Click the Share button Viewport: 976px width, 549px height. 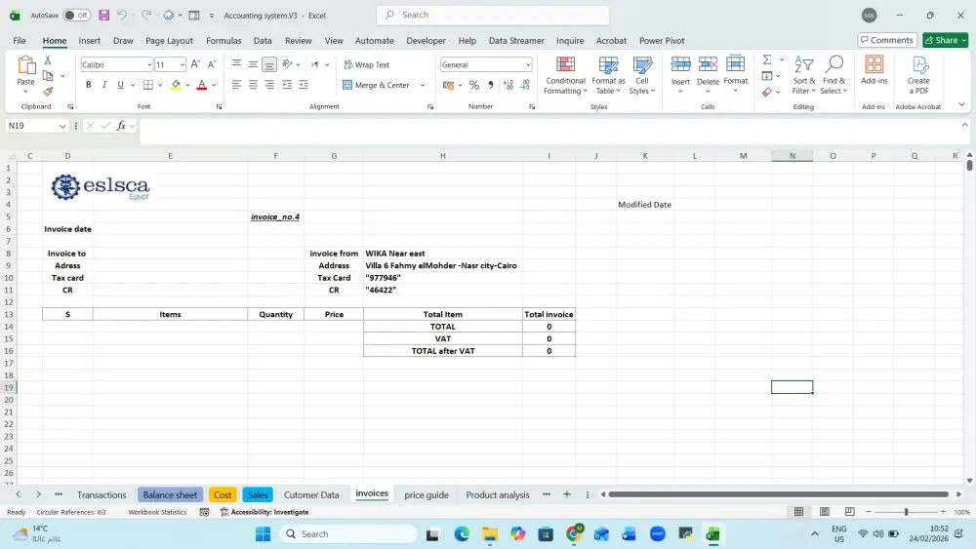coord(946,40)
